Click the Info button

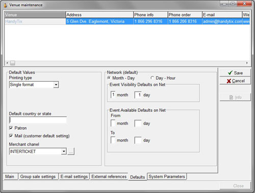point(235,98)
